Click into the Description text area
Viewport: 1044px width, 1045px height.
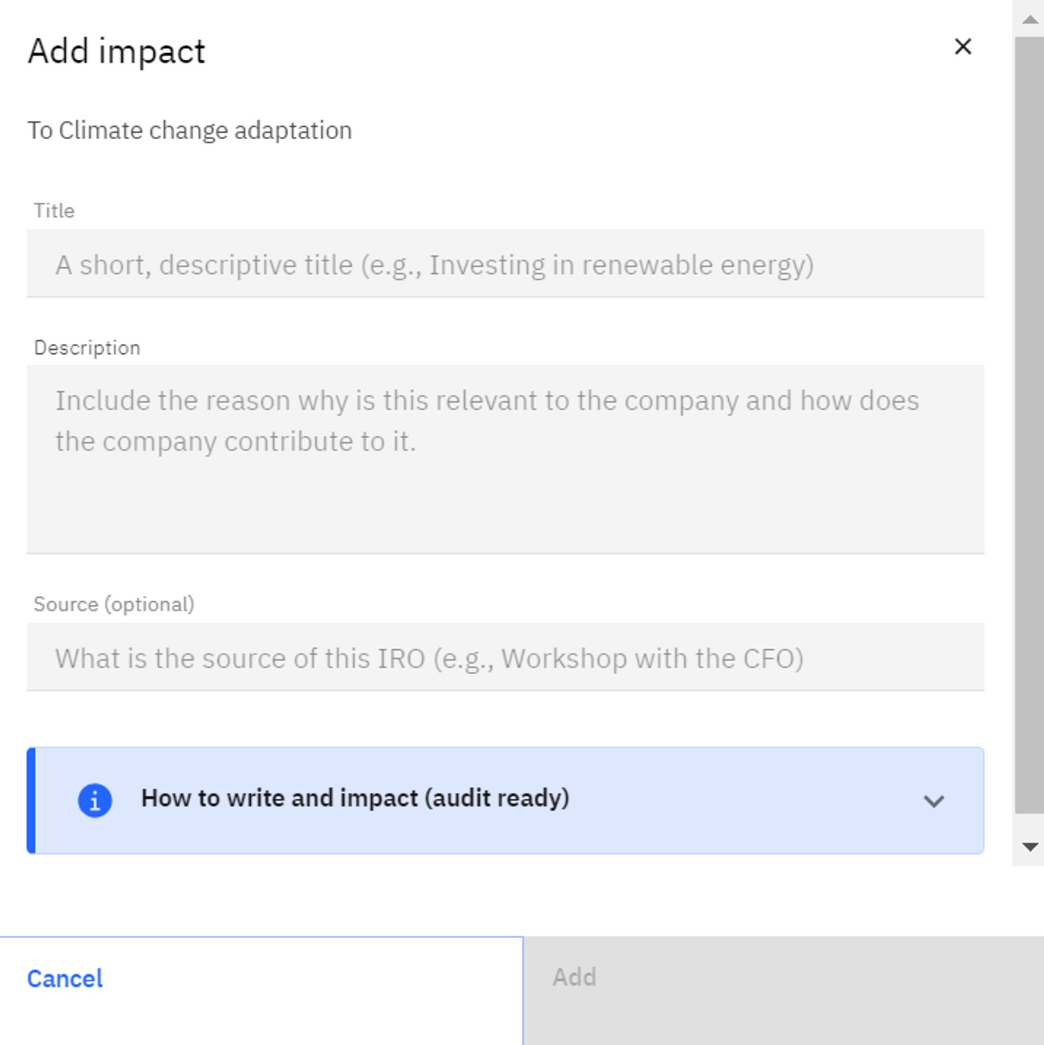pyautogui.click(x=505, y=499)
